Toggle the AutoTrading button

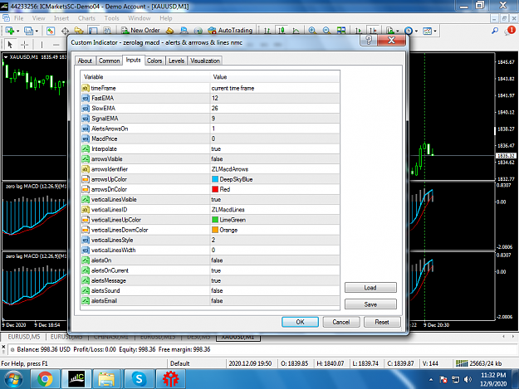(x=230, y=31)
